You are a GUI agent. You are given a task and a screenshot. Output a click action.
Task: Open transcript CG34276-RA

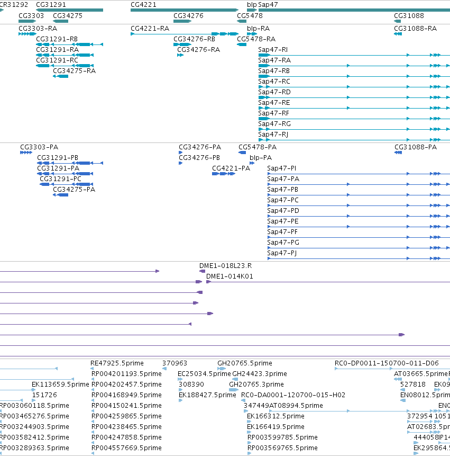click(199, 50)
